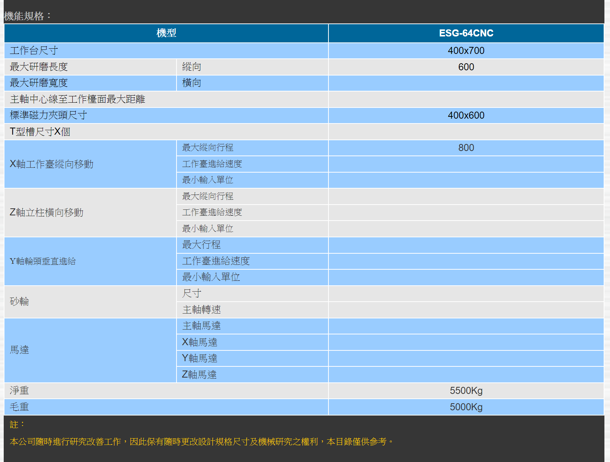Screen dimensions: 610x462
Task: Select the 機型 column header
Action: 166,33
